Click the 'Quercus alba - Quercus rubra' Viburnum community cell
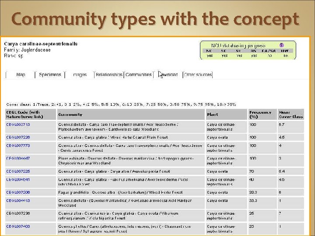The image size is (315, 236). (131, 216)
